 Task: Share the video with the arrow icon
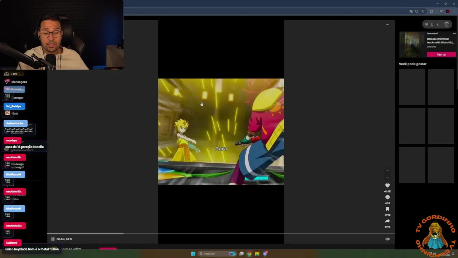pyautogui.click(x=388, y=221)
